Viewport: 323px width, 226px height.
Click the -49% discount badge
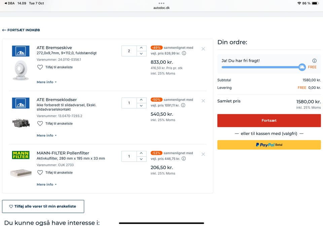(x=156, y=47)
